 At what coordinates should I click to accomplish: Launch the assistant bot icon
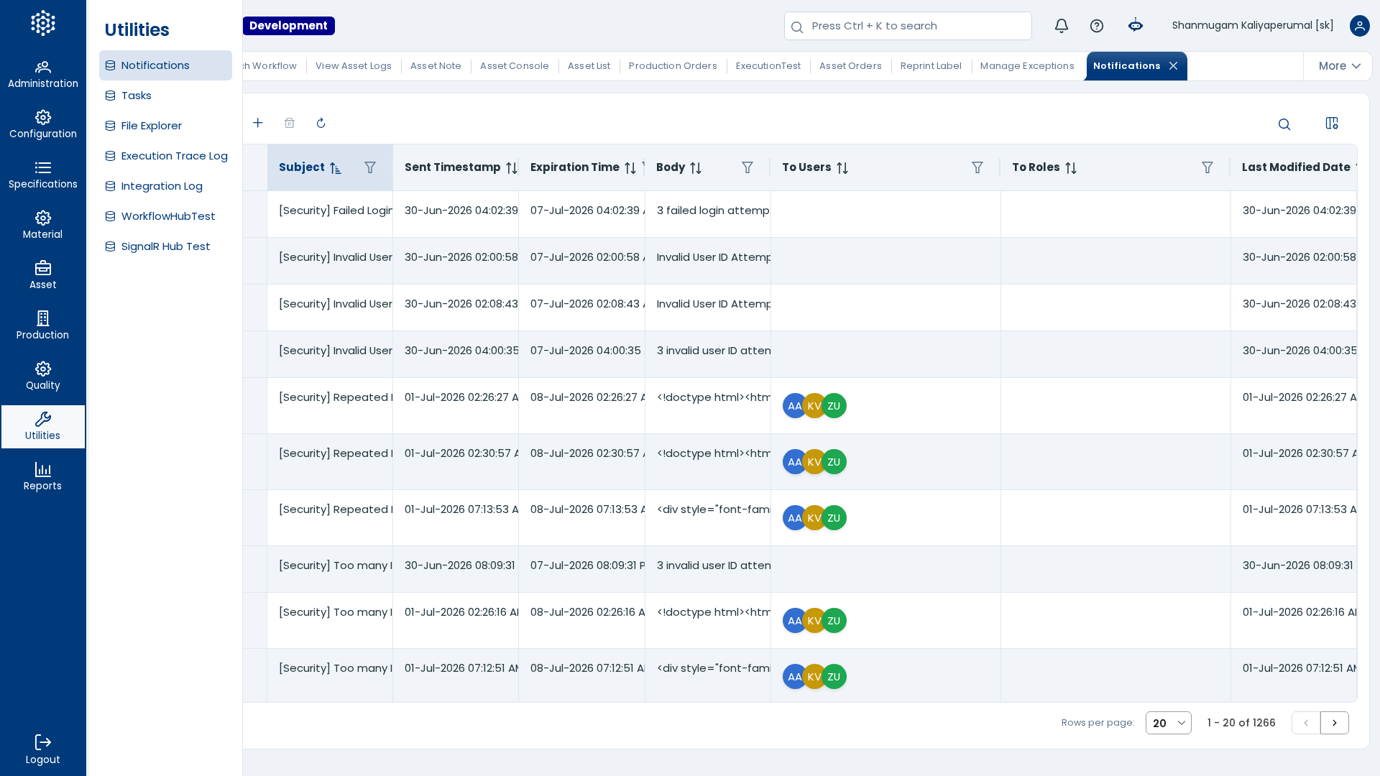[1136, 26]
